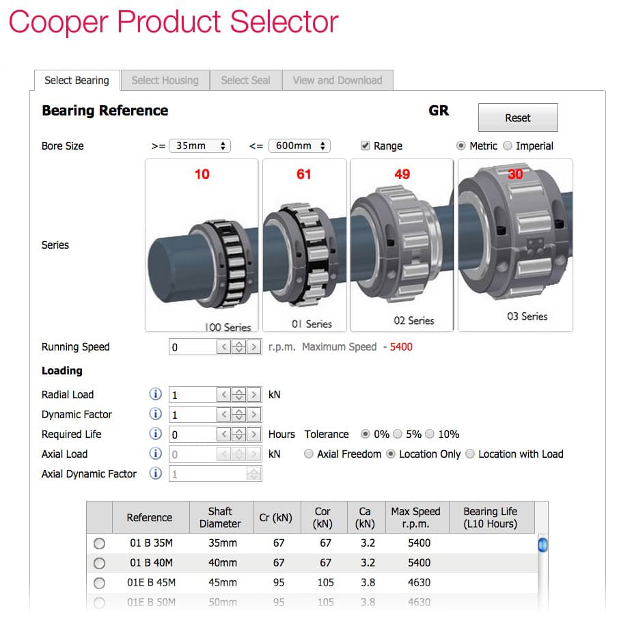Choose 0% tolerance
619x619 pixels.
click(365, 435)
